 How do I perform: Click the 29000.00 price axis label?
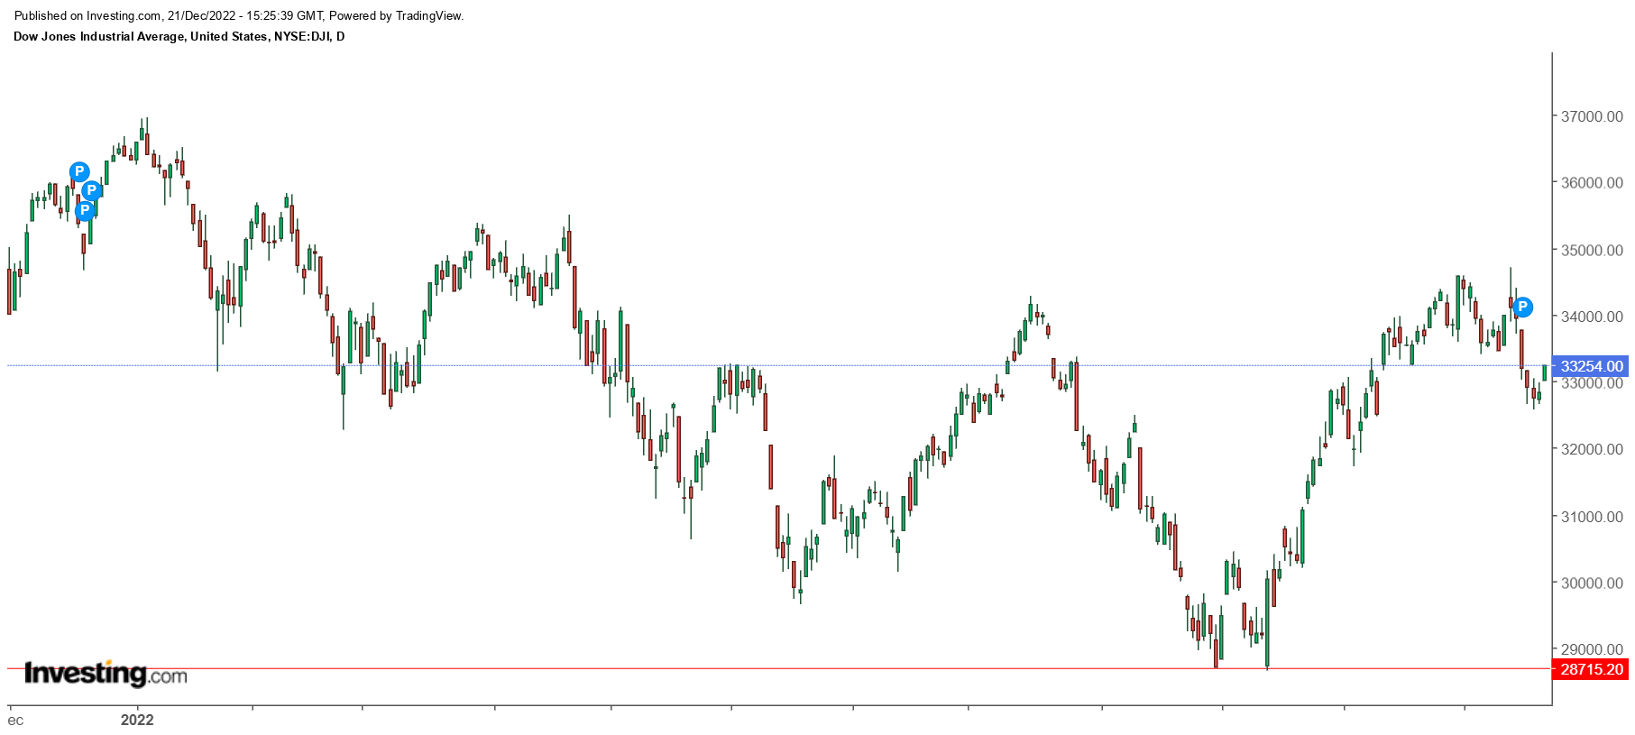click(x=1592, y=649)
